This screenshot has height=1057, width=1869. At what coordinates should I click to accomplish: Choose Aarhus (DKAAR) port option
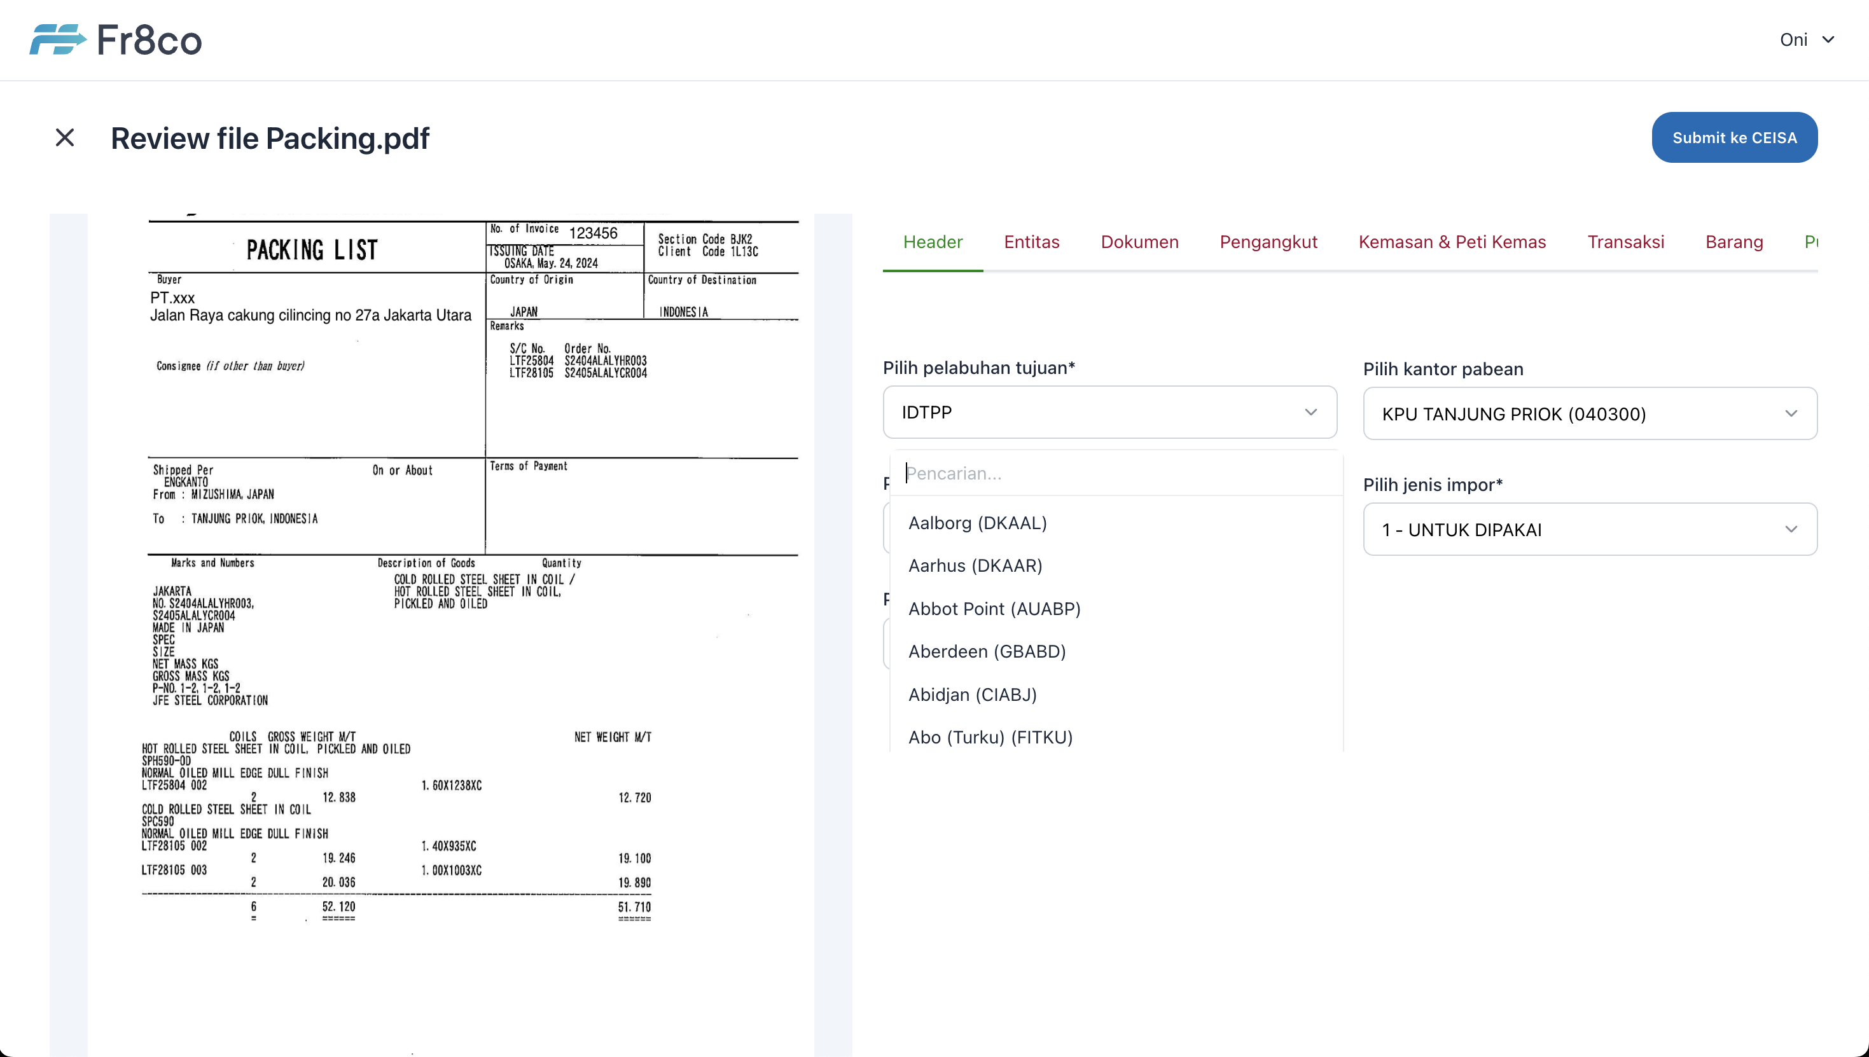tap(975, 565)
